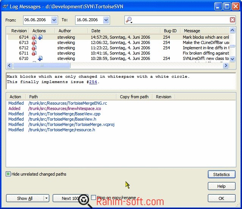Viewport: 242px width, 209px height.
Task: Click the Actions column header
Action: pos(42,31)
